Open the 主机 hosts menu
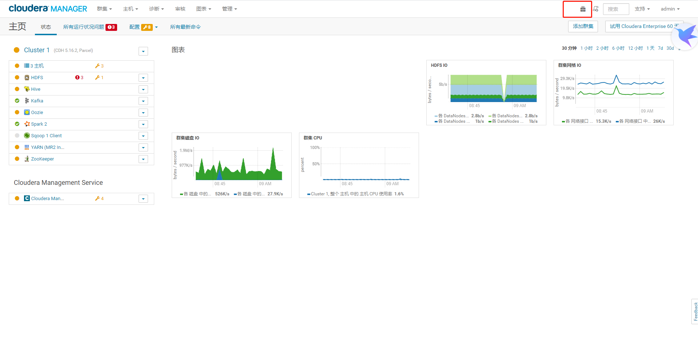Image resolution: width=698 pixels, height=341 pixels. [131, 9]
